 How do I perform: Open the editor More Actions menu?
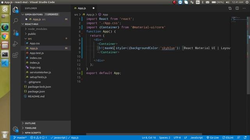[244, 8]
